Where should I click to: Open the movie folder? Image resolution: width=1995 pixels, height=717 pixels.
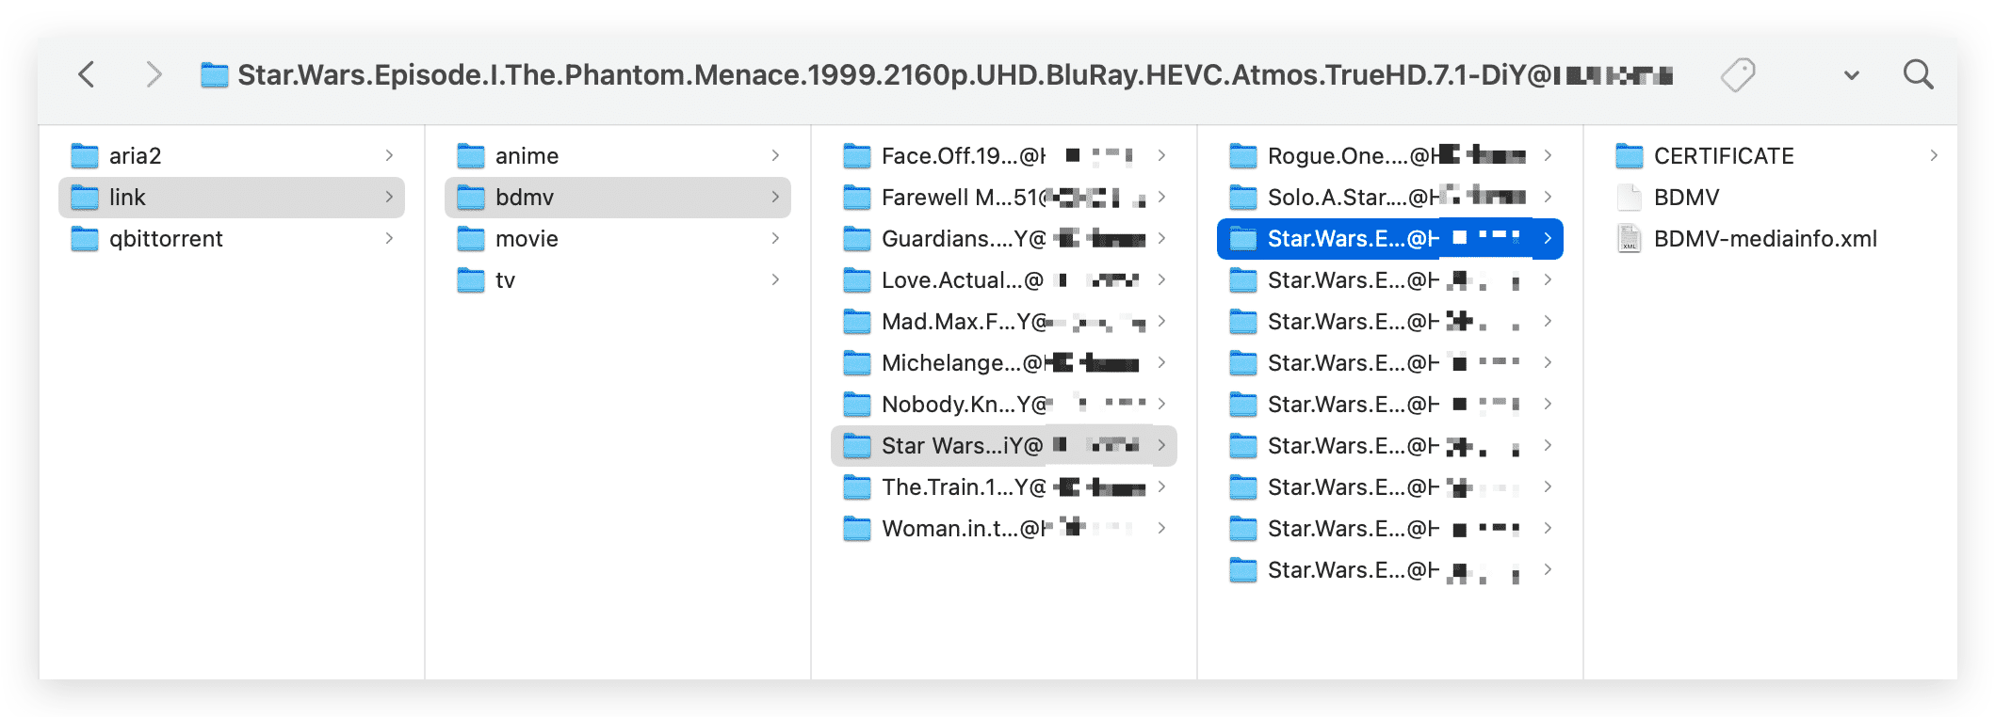coord(527,239)
